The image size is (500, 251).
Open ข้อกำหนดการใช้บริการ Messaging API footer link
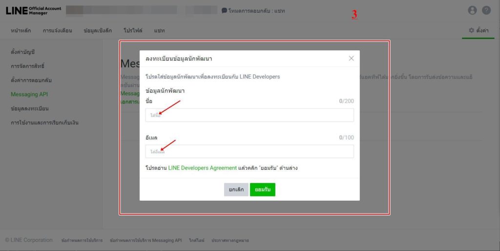point(146,240)
